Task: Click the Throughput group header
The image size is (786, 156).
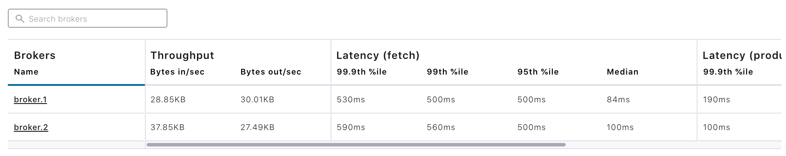Action: coord(182,55)
